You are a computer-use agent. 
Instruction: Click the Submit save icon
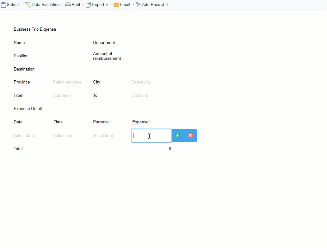(x=3, y=5)
